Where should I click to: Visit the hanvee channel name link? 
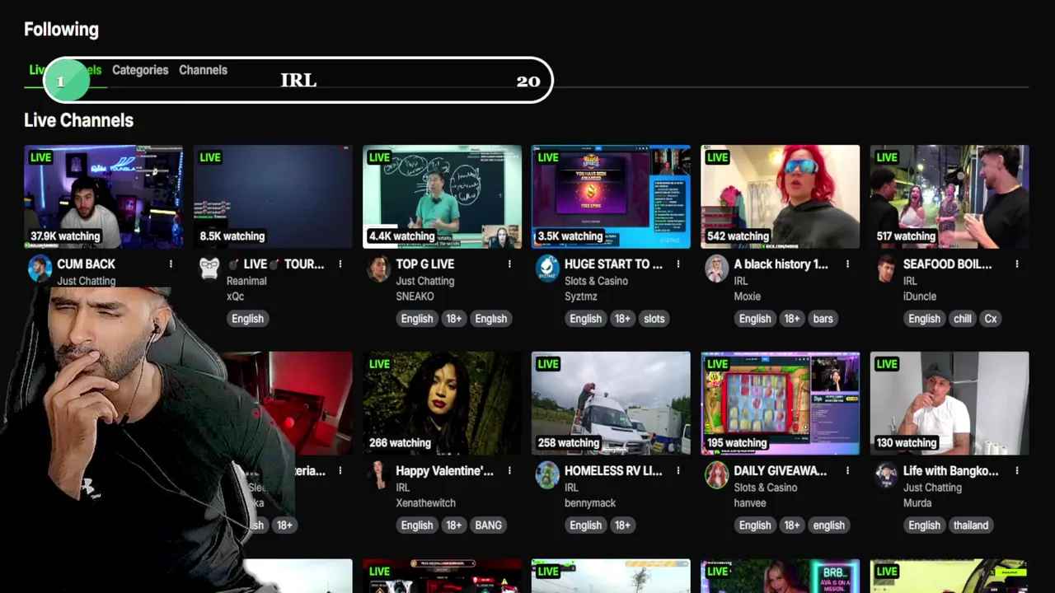click(x=750, y=503)
